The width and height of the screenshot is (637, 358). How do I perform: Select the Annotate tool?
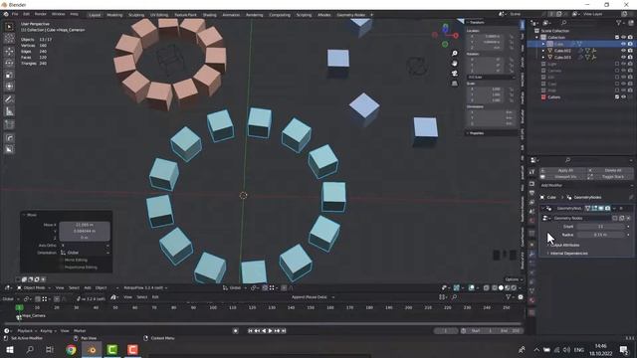coord(9,99)
